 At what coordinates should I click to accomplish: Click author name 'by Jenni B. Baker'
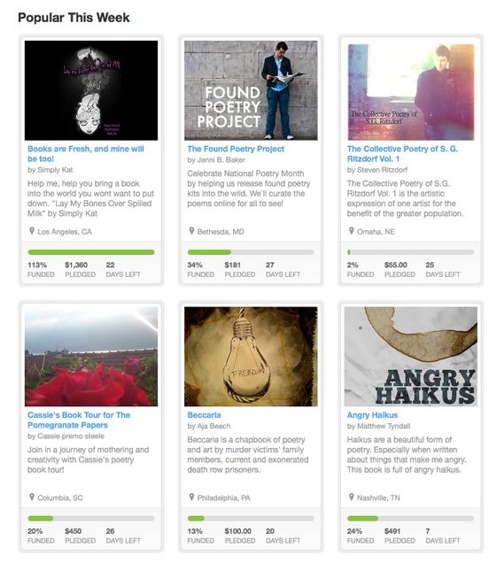216,159
